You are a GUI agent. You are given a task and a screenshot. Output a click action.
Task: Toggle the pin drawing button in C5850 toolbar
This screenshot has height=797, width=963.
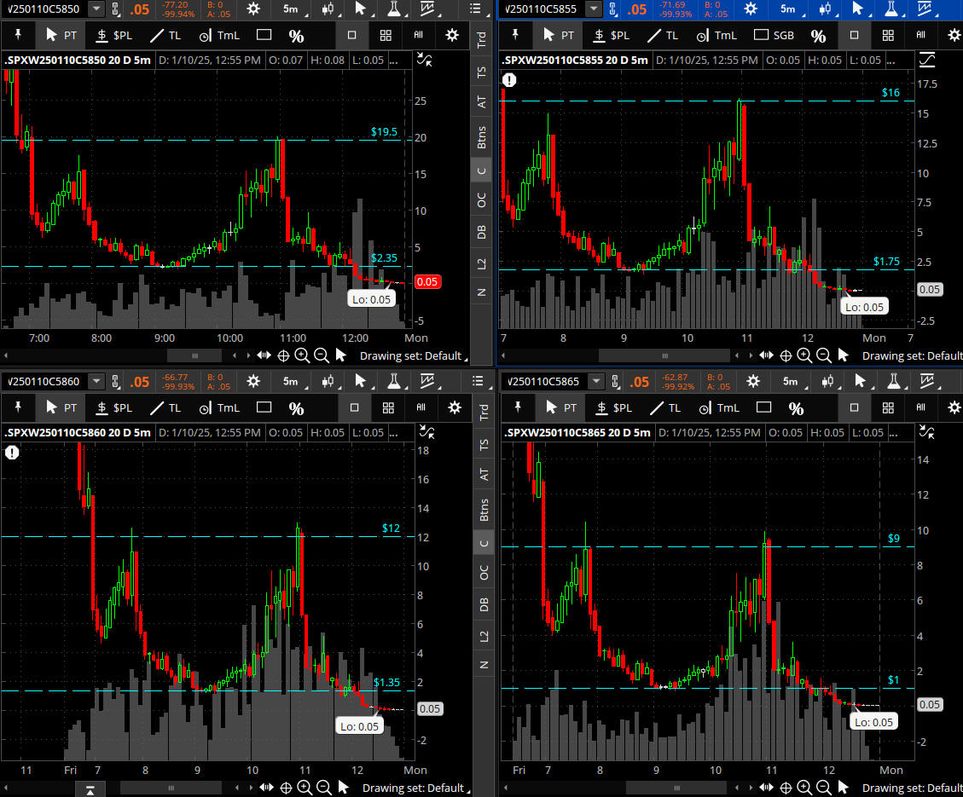[18, 36]
